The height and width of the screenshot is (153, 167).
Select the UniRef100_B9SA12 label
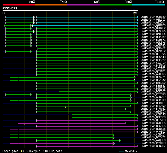tap(153, 51)
